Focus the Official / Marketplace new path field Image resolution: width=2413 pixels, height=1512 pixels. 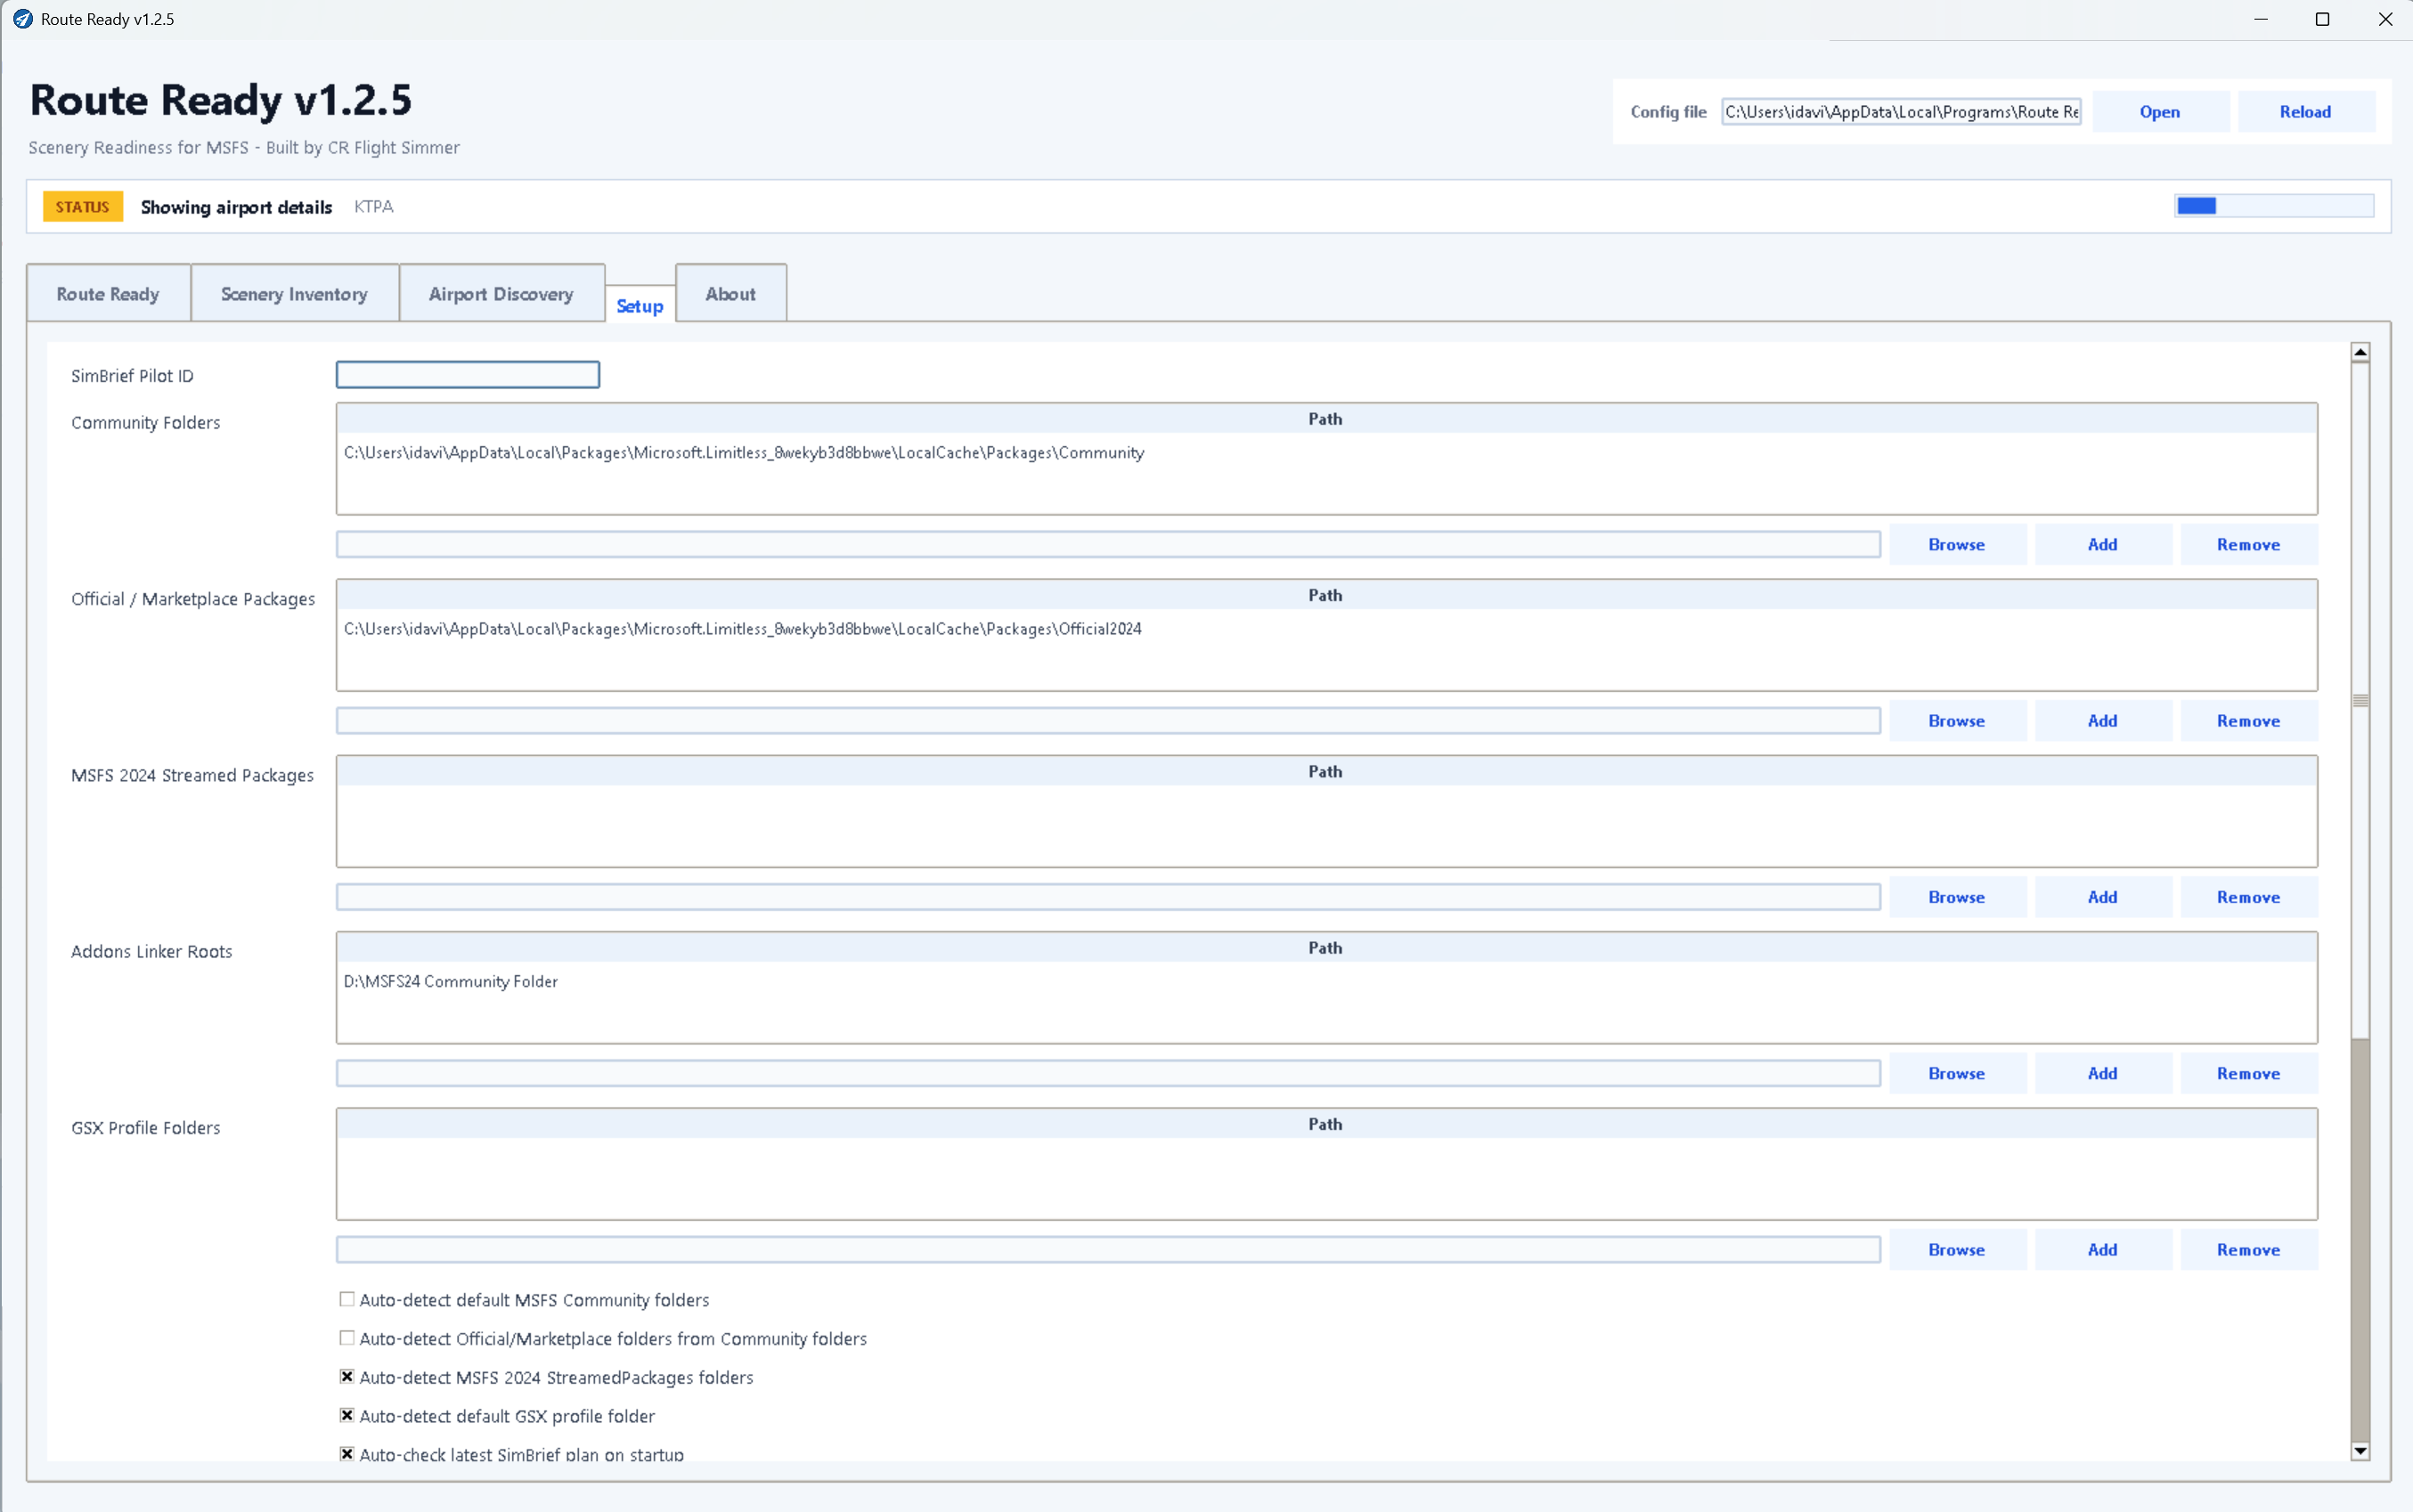coord(1108,721)
